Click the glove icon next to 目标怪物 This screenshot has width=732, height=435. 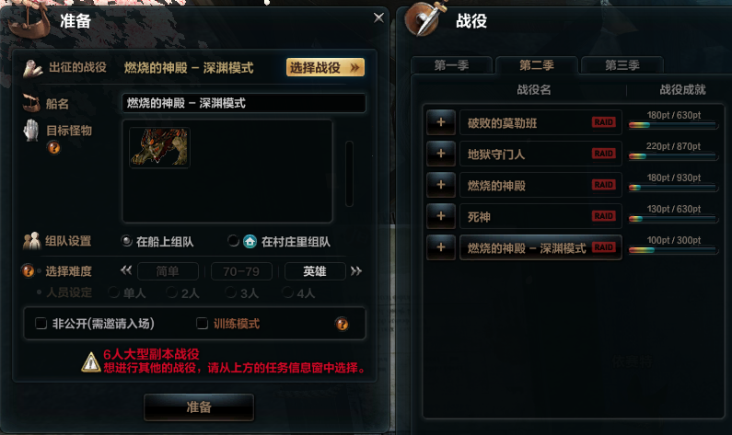pos(30,131)
